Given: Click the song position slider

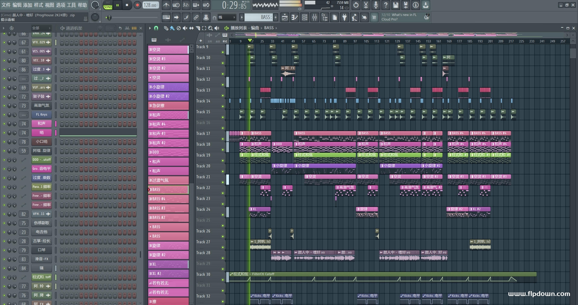Looking at the screenshot, I should 109,17.
